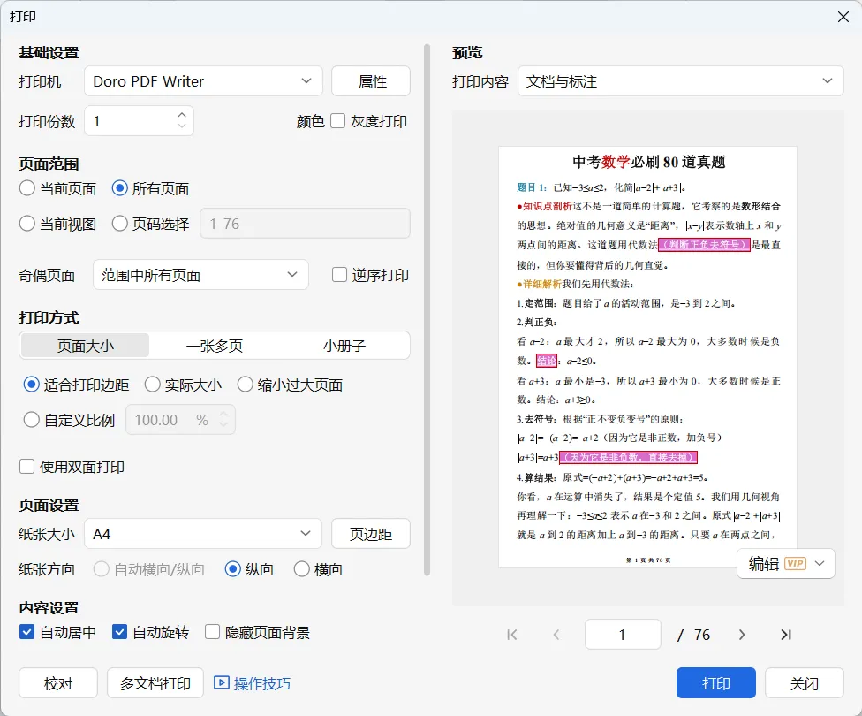This screenshot has height=716, width=862.
Task: Jump to the last preview page
Action: coord(786,635)
